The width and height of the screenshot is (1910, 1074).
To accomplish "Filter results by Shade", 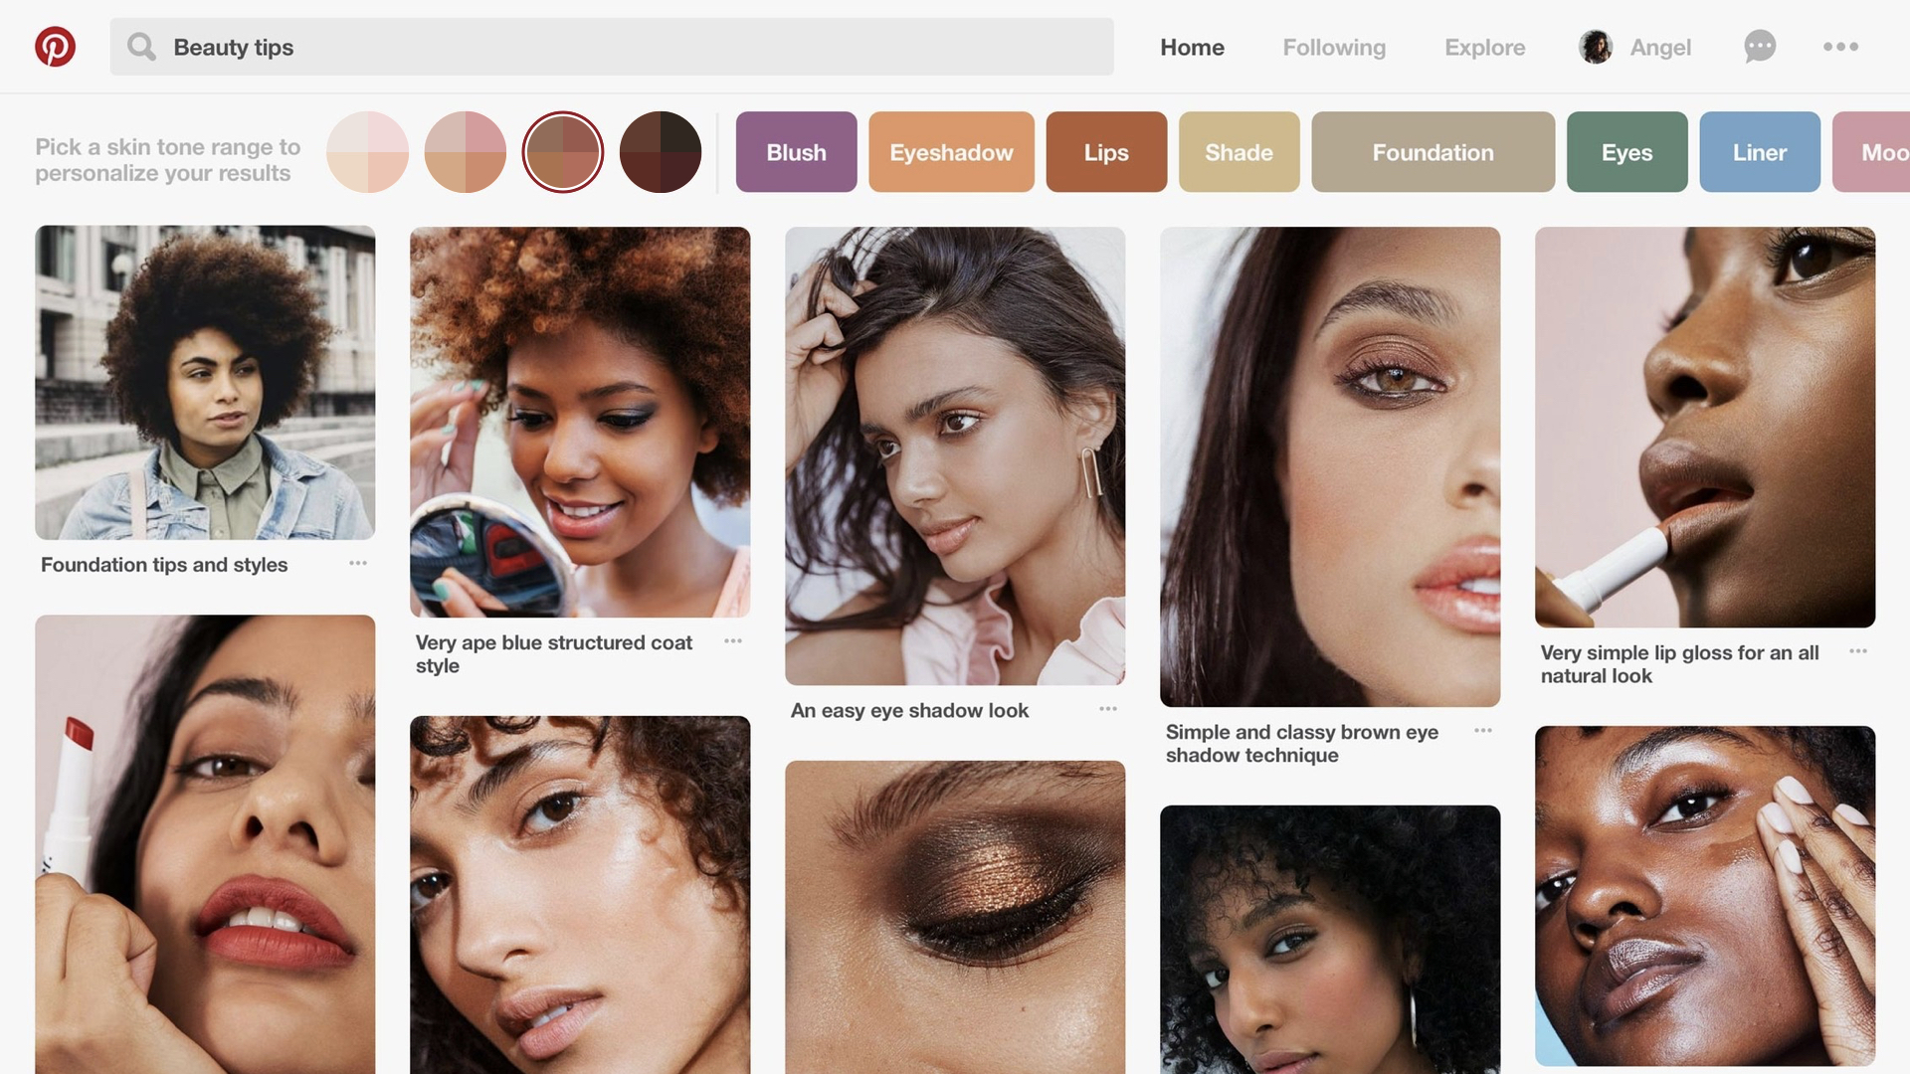I will tap(1239, 152).
